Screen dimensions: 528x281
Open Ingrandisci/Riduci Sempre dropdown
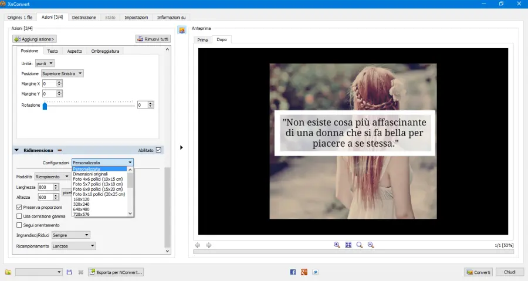click(x=71, y=235)
